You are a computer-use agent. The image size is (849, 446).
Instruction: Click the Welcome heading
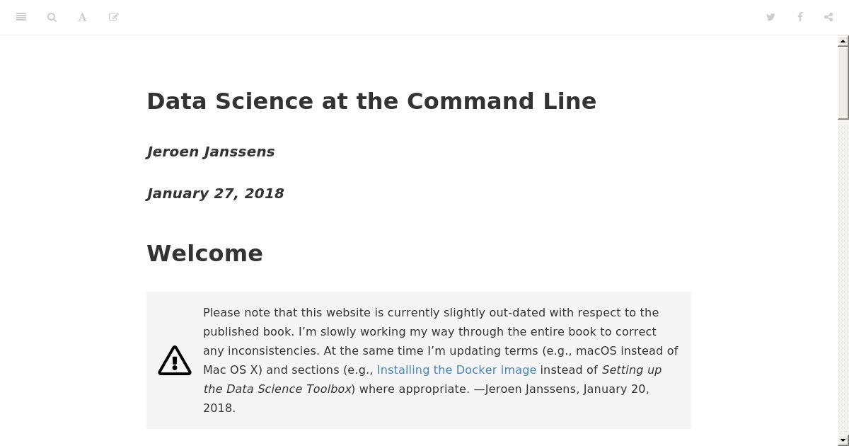click(x=204, y=253)
